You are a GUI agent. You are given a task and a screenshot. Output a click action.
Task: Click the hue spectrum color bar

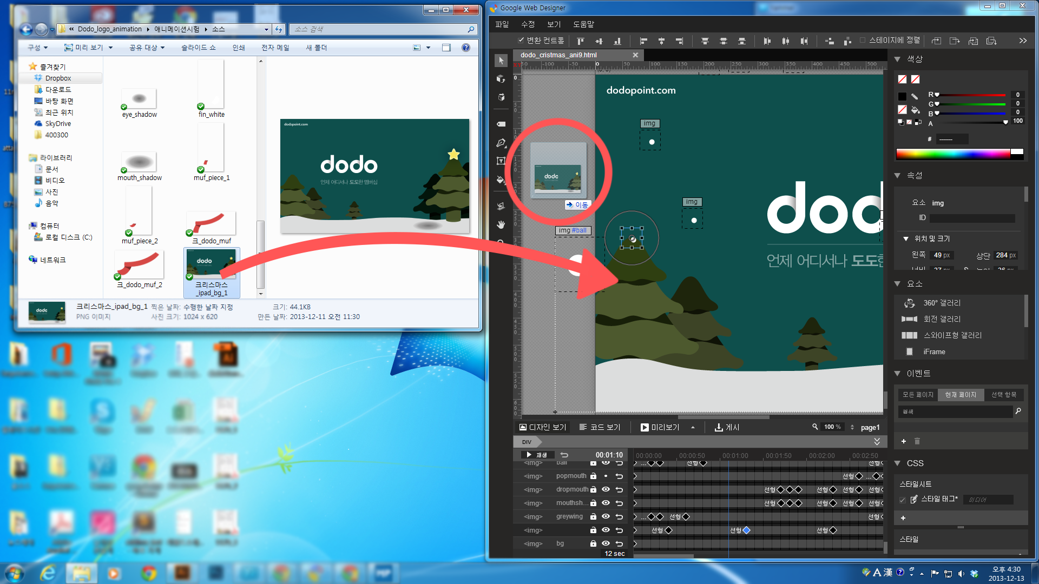[x=952, y=154]
